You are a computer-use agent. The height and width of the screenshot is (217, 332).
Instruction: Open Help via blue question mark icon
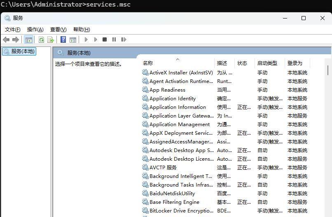pos(63,40)
